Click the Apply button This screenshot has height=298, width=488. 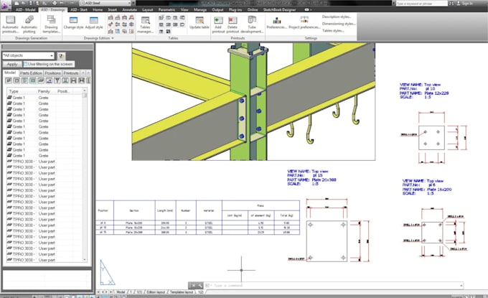point(12,64)
